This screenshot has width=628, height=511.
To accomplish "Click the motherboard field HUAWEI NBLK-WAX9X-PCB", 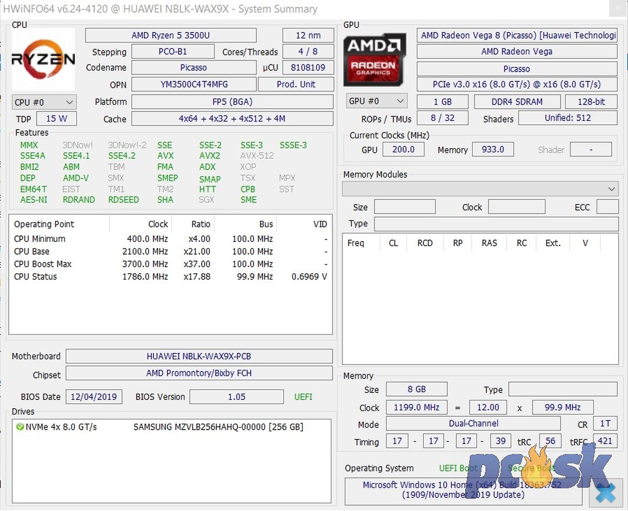I will tap(199, 356).
